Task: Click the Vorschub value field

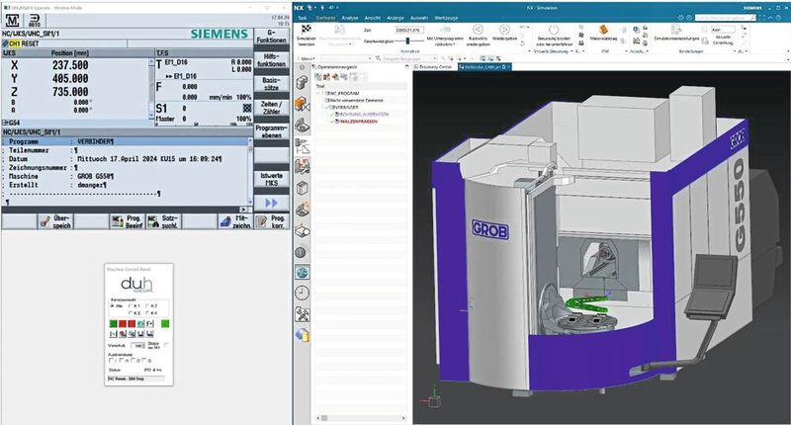Action: [x=137, y=346]
